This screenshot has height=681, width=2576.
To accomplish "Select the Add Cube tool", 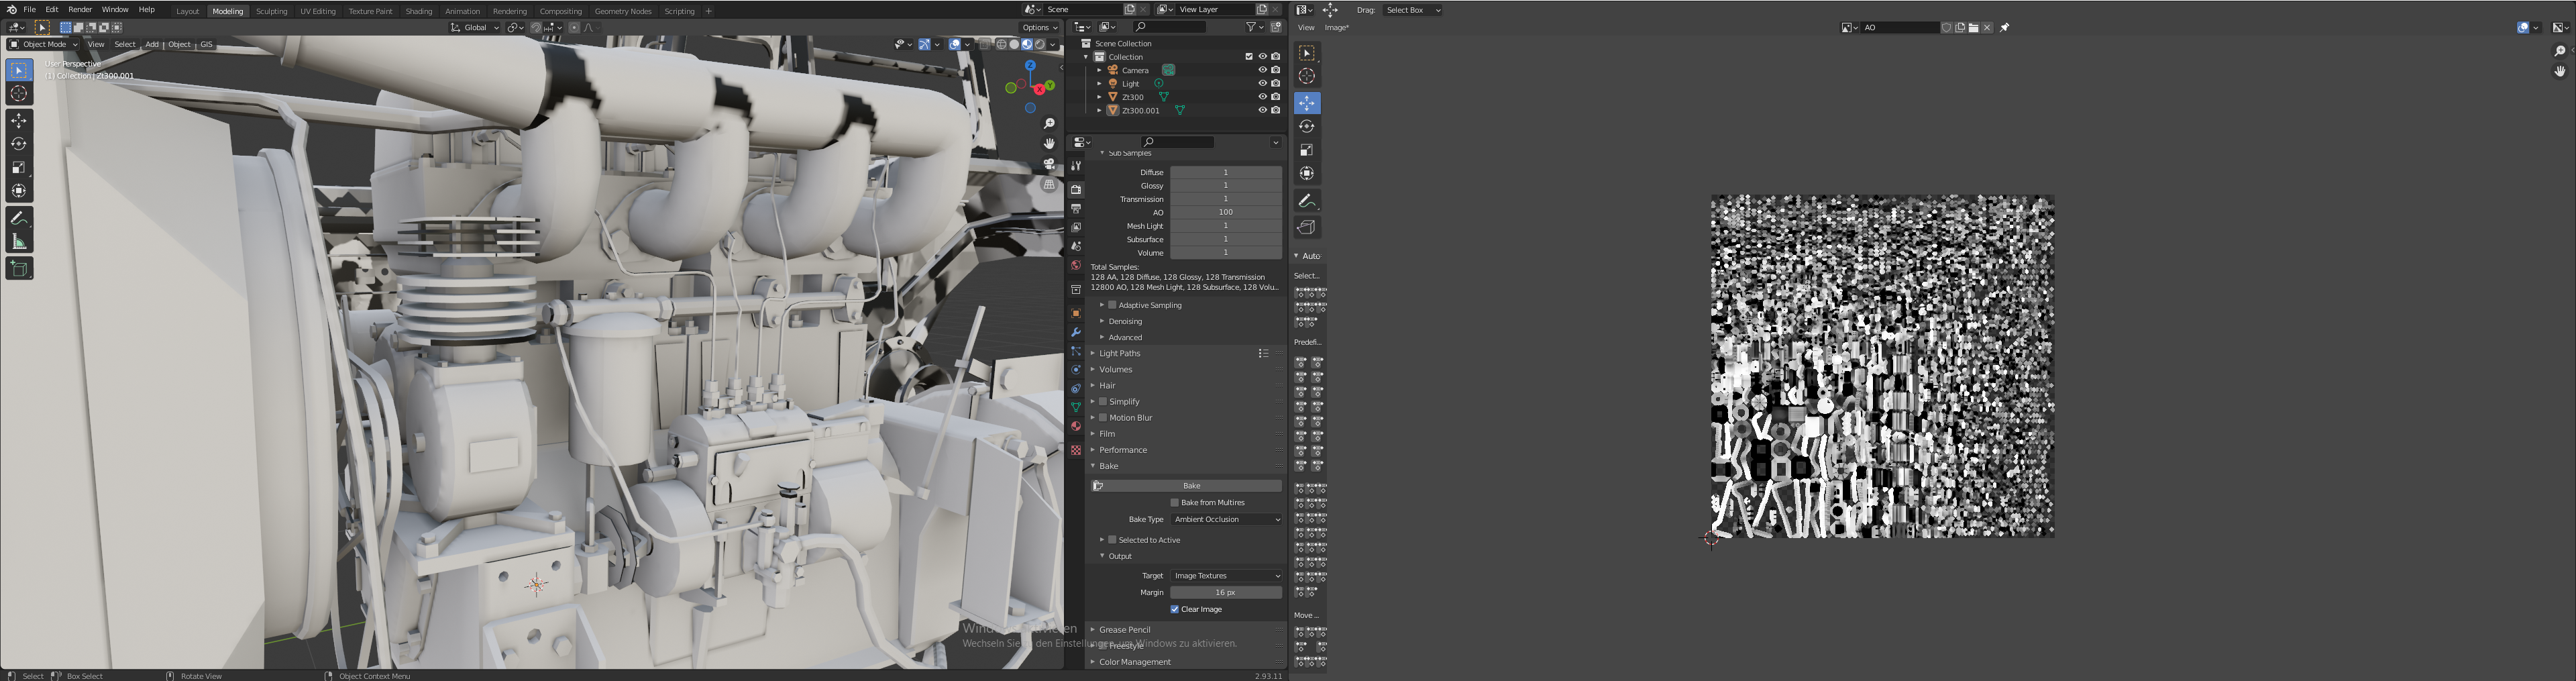I will (19, 268).
